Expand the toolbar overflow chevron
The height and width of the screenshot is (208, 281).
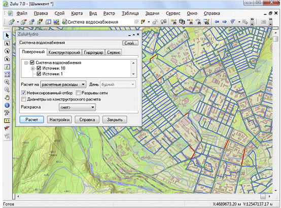[252, 21]
